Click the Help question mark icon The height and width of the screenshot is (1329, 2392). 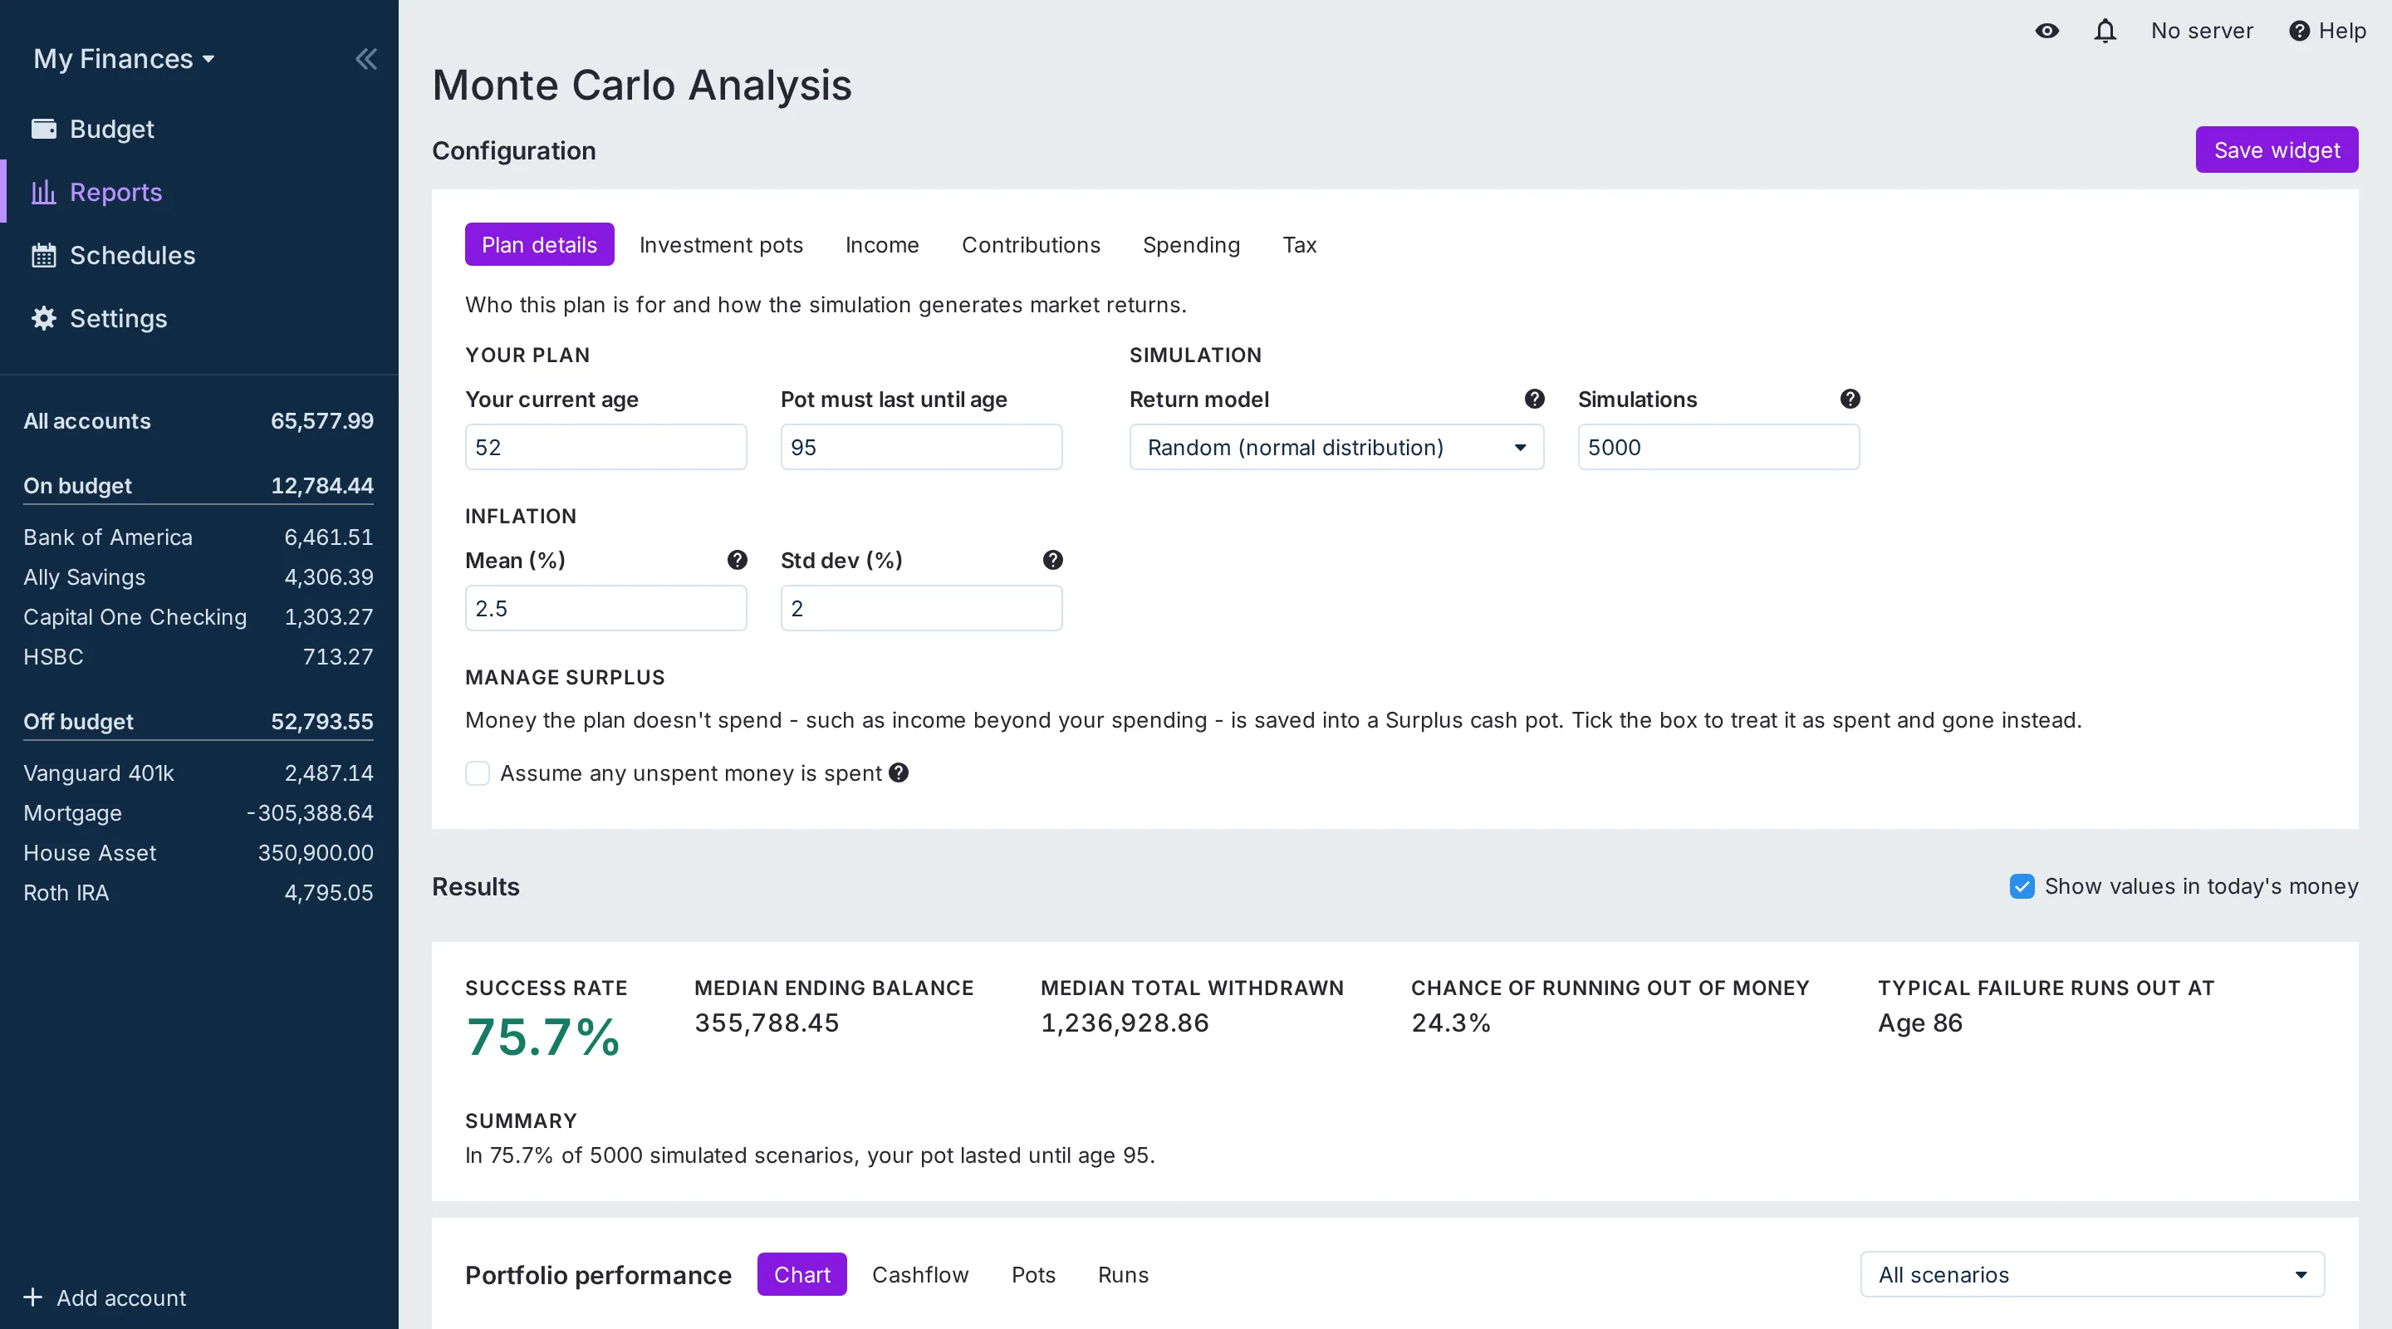(x=2299, y=31)
